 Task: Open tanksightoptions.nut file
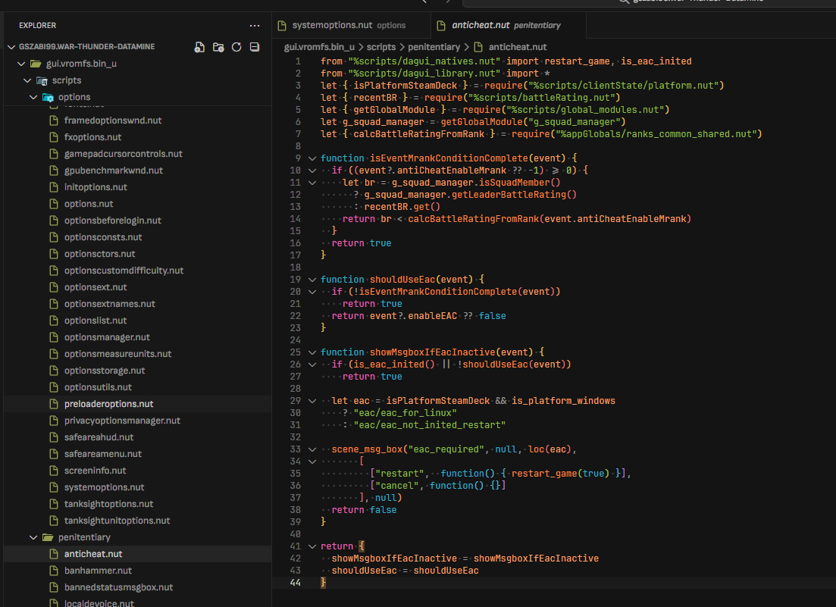pyautogui.click(x=137, y=504)
